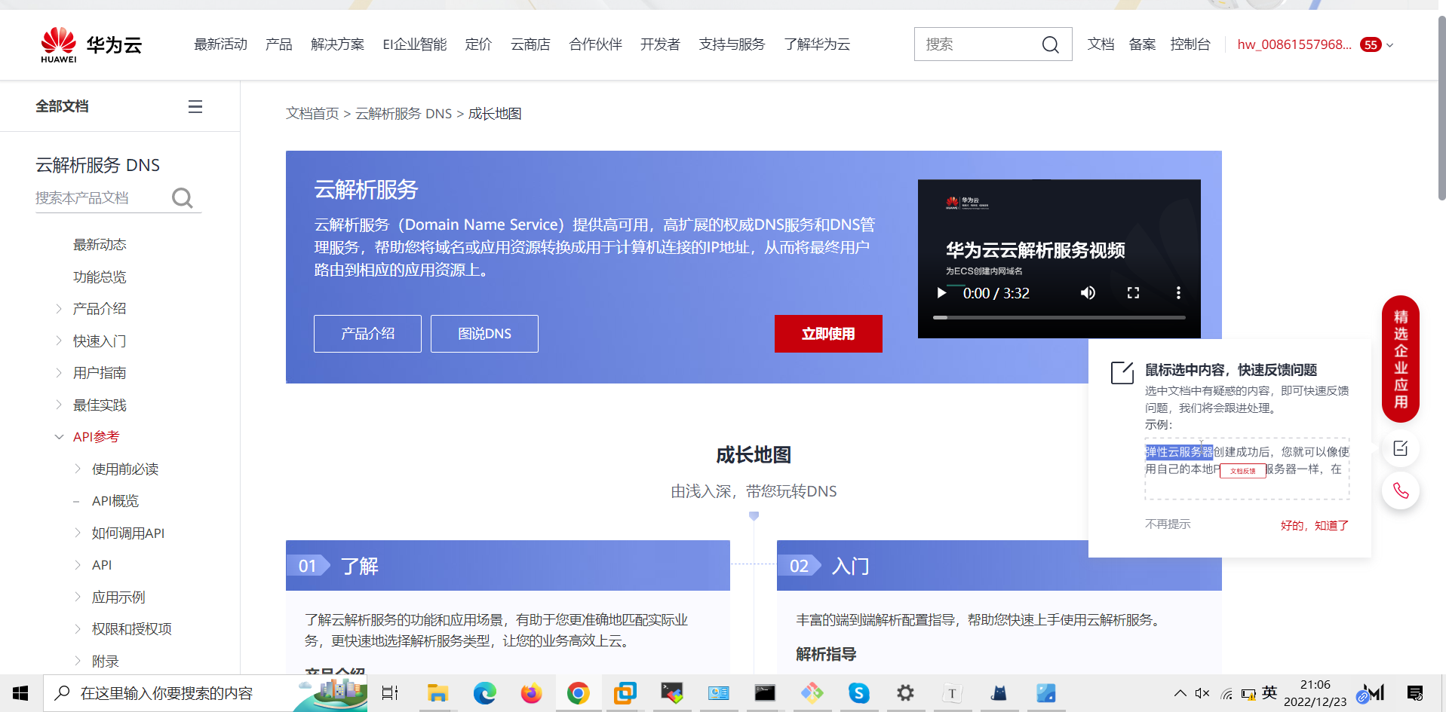Open Firefox from taskbar
The height and width of the screenshot is (712, 1446).
point(531,693)
